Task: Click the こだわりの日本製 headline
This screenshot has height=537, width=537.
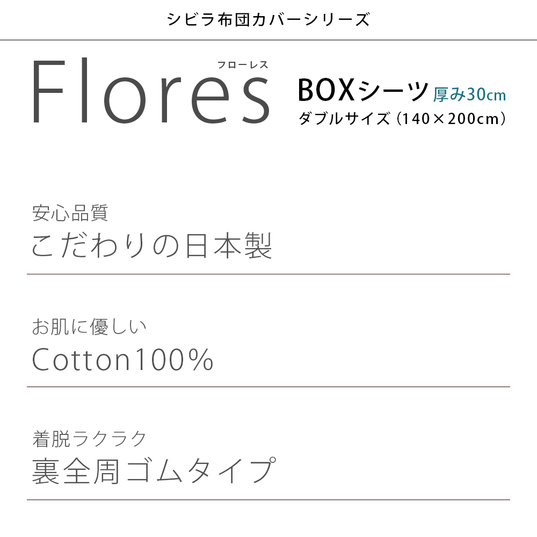Action: click(x=152, y=246)
